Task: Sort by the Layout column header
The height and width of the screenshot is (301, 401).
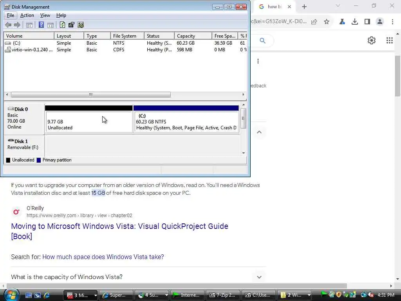Action: 69,36
